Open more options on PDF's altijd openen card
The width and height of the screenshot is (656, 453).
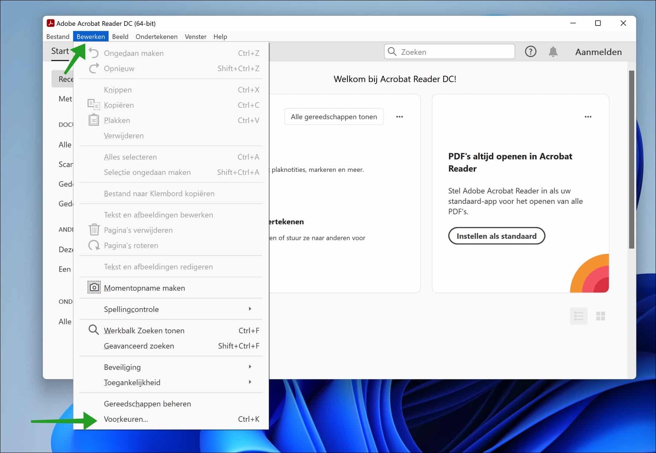pos(588,117)
